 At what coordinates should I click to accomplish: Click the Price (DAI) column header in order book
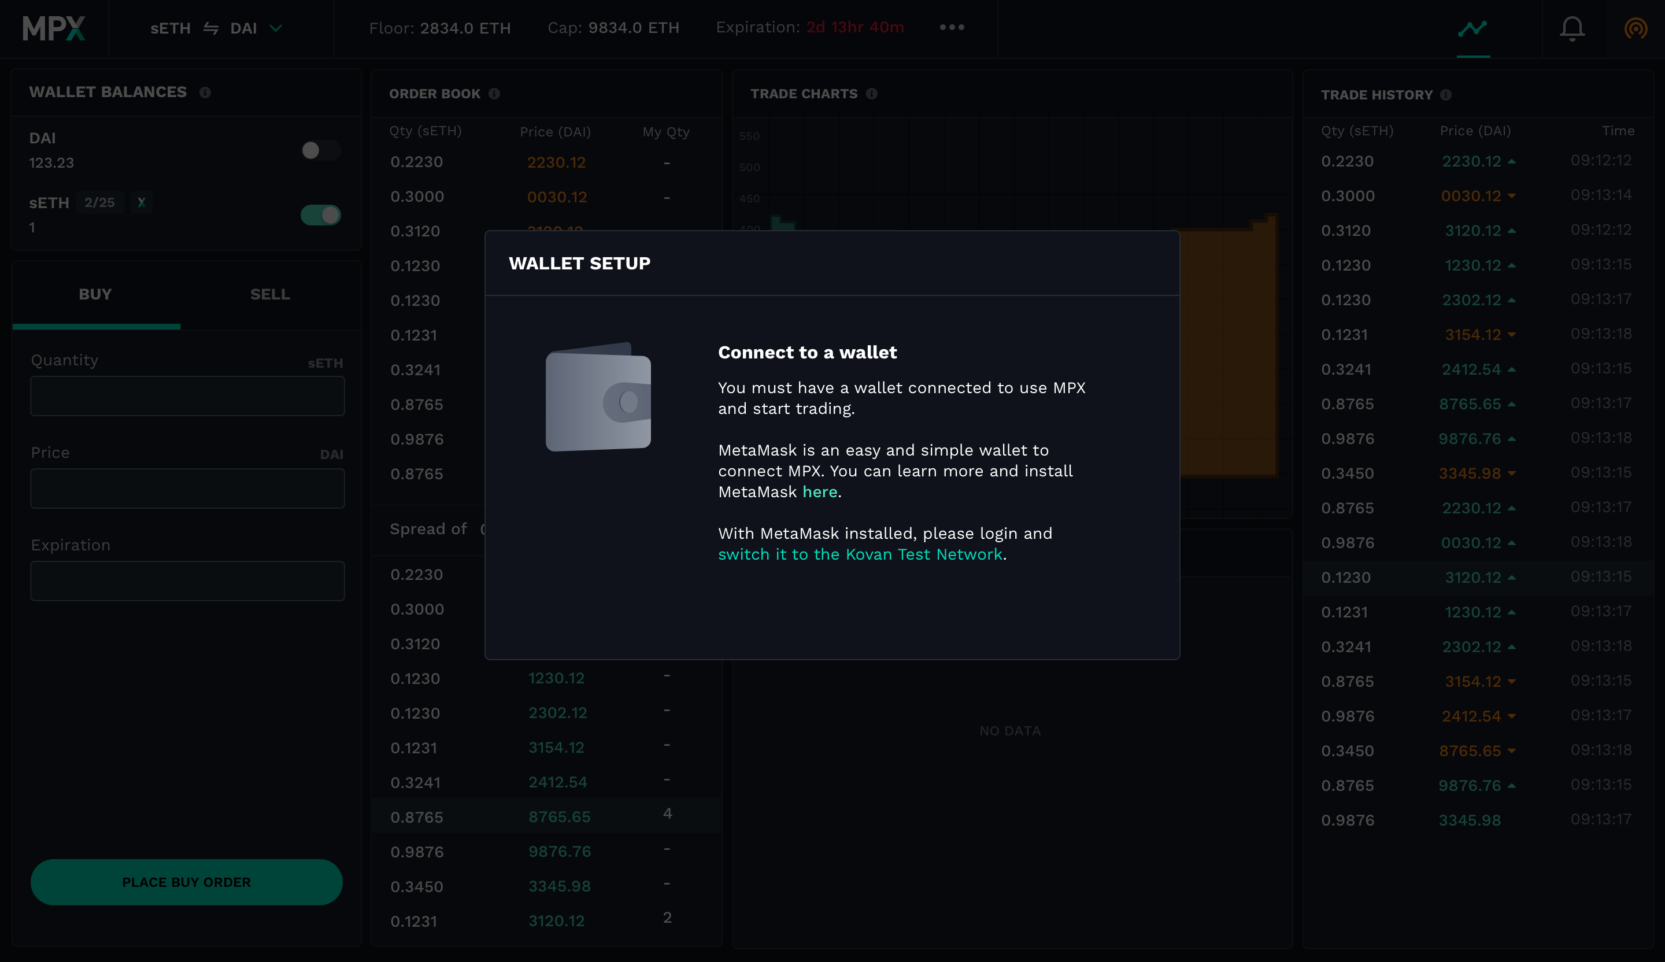pos(556,132)
